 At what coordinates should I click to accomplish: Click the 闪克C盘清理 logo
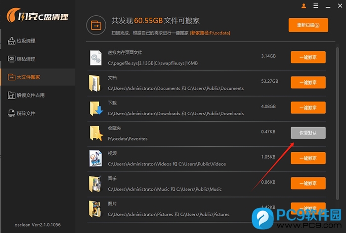pyautogui.click(x=38, y=16)
